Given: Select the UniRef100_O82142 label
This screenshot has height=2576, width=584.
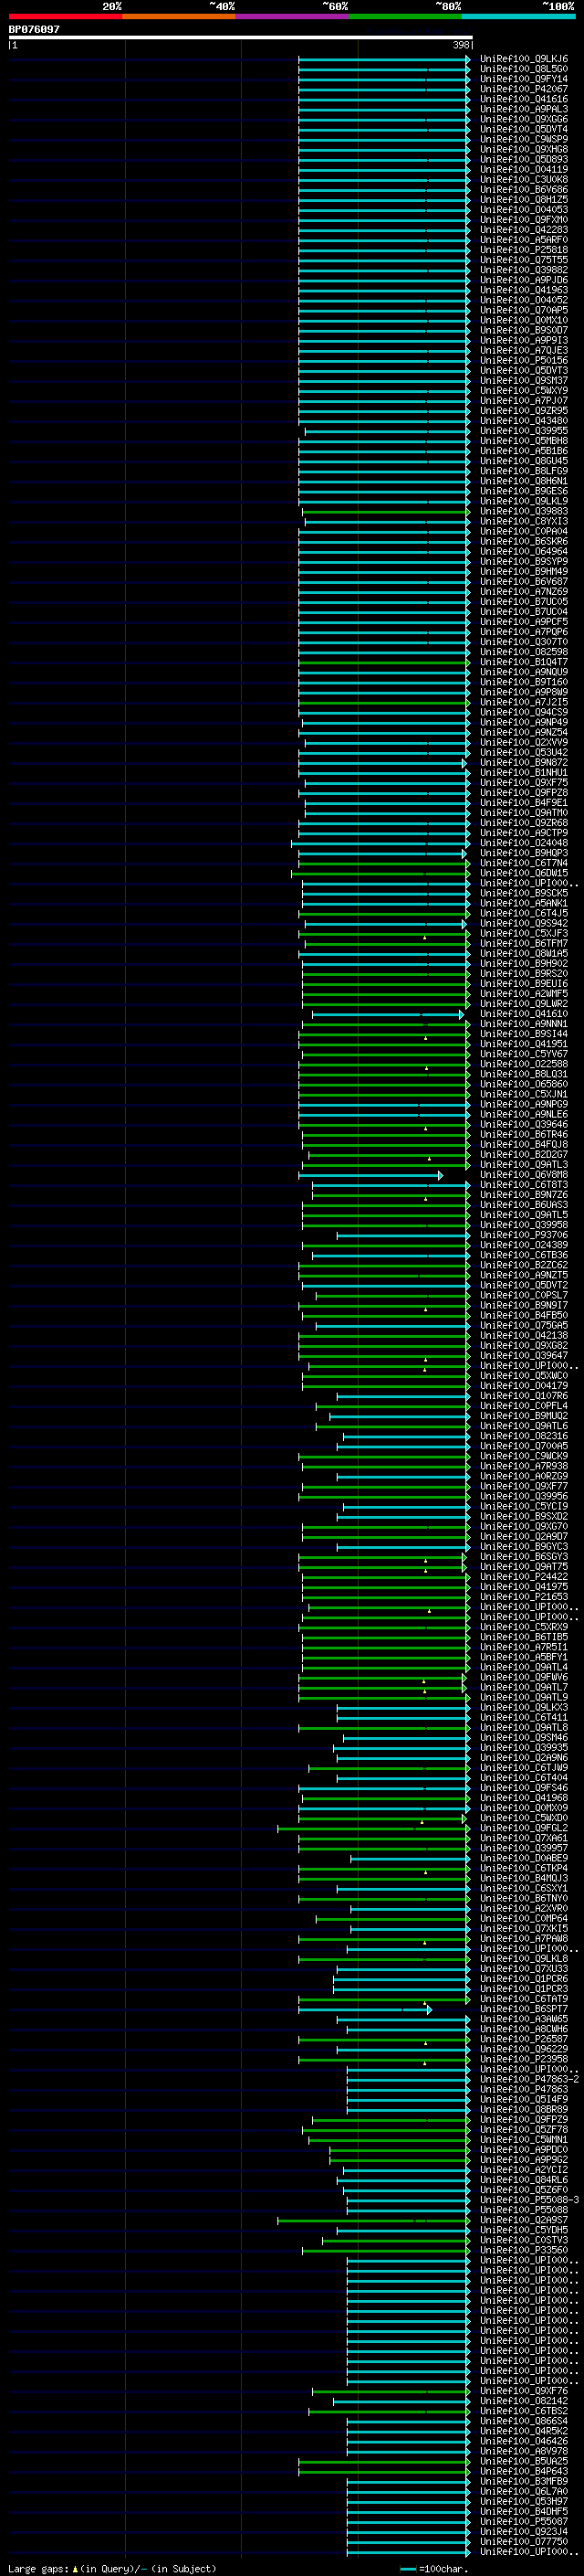Looking at the screenshot, I should pyautogui.click(x=523, y=2400).
